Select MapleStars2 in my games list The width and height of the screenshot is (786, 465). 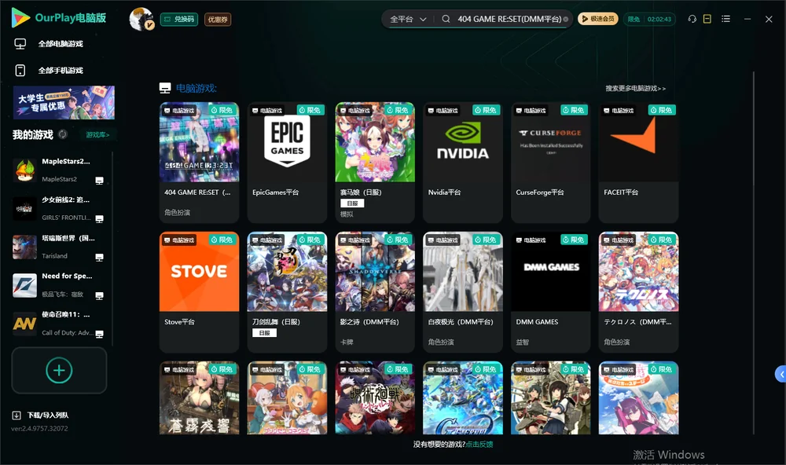tap(58, 170)
